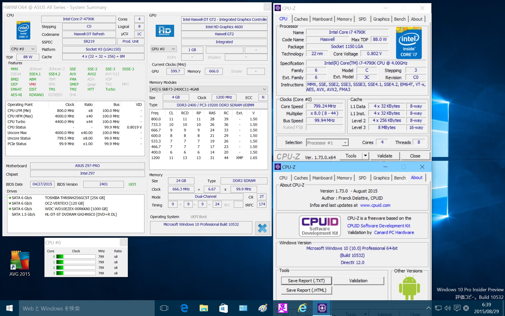This screenshot has width=505, height=316.
Task: Switch to the SPD tab in lower CPU-Z
Action: [362, 178]
